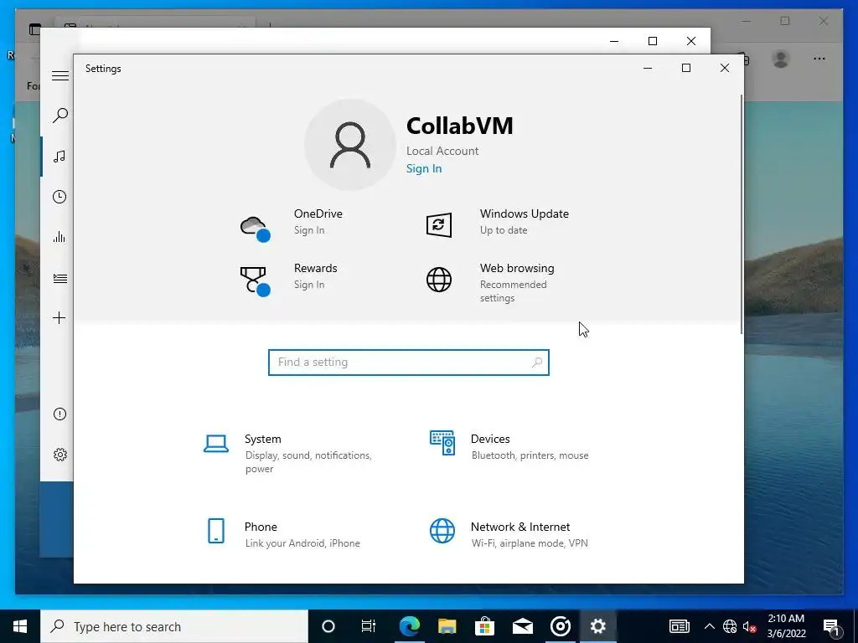The height and width of the screenshot is (643, 858).
Task: Open the Edge three-dots menu behind Settings
Action: pos(819,59)
